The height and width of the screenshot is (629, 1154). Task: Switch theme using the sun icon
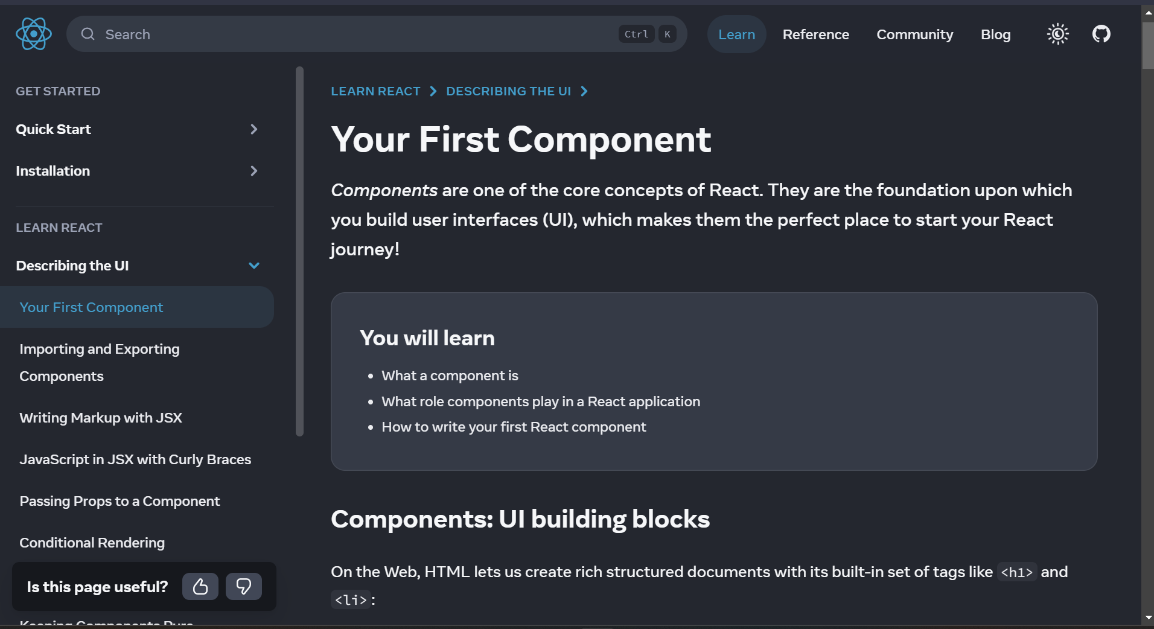pyautogui.click(x=1058, y=34)
